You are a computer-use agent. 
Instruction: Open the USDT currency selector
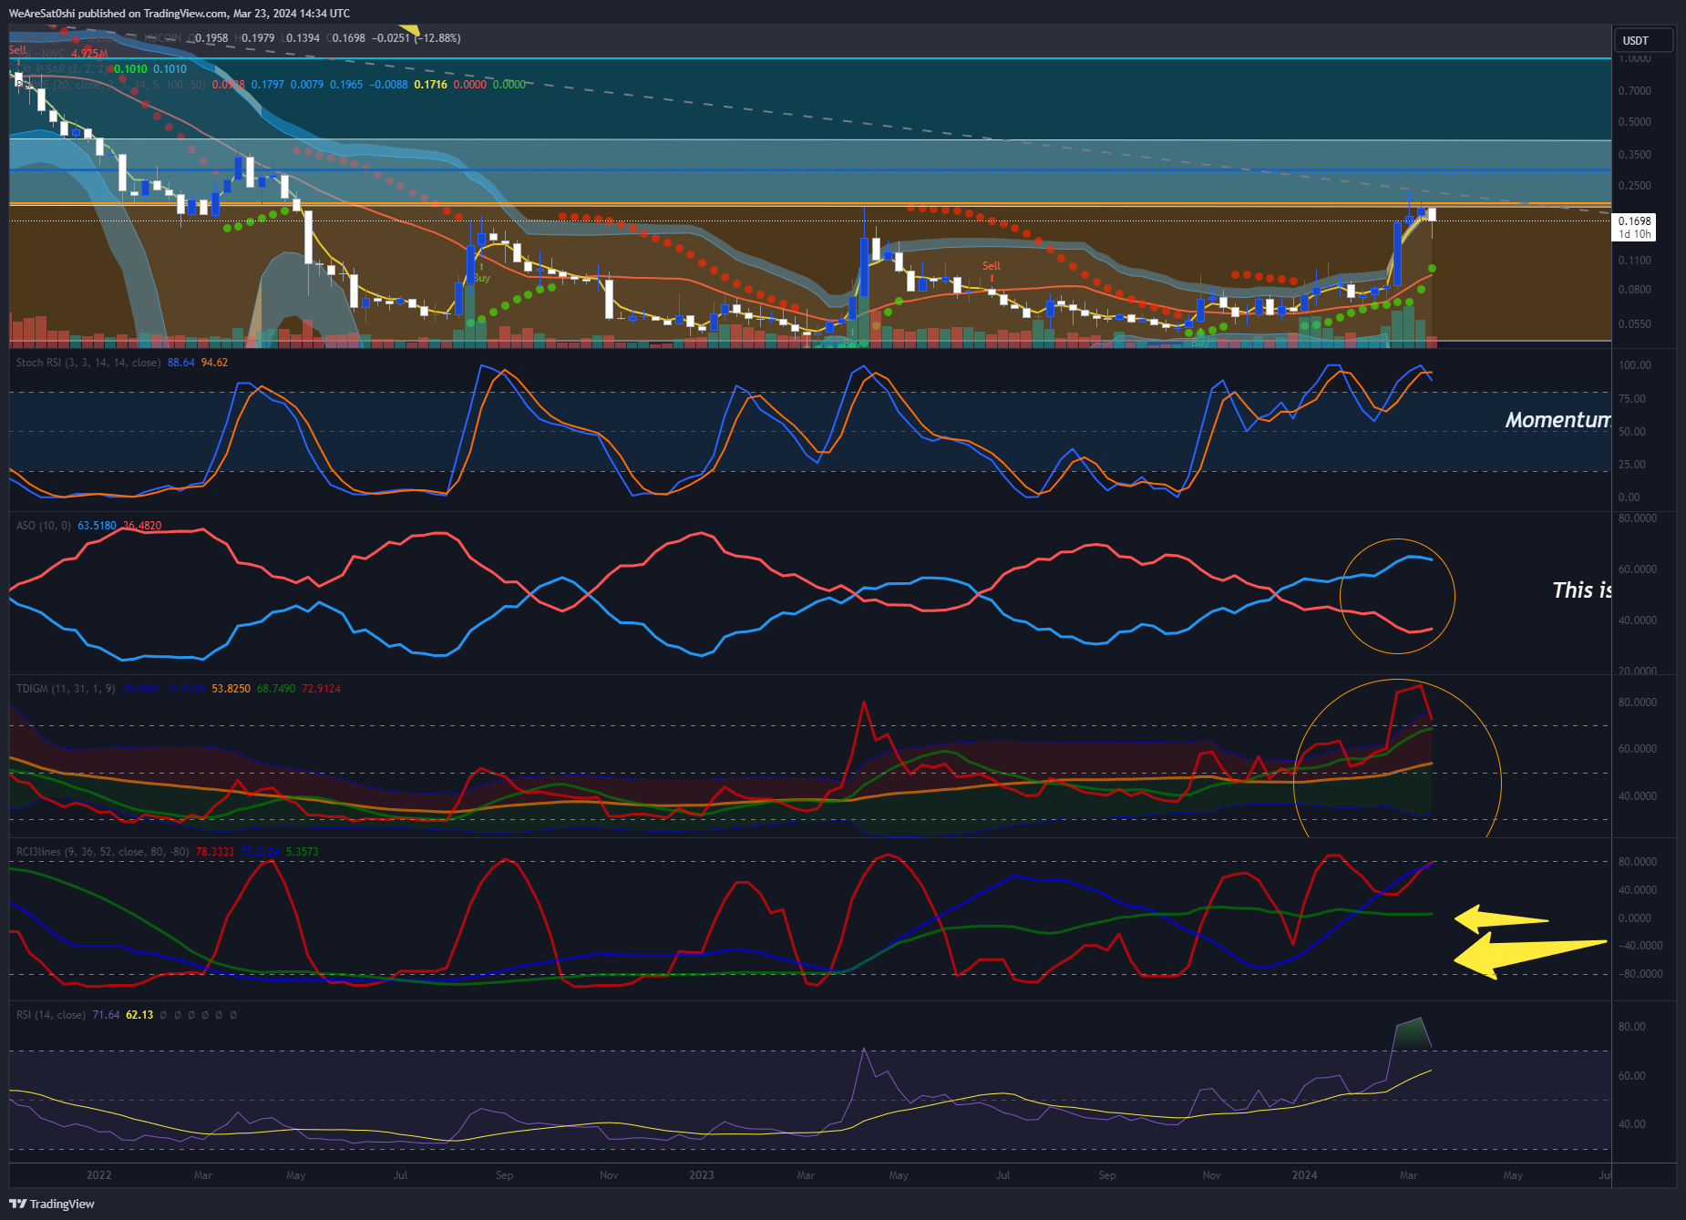1644,40
